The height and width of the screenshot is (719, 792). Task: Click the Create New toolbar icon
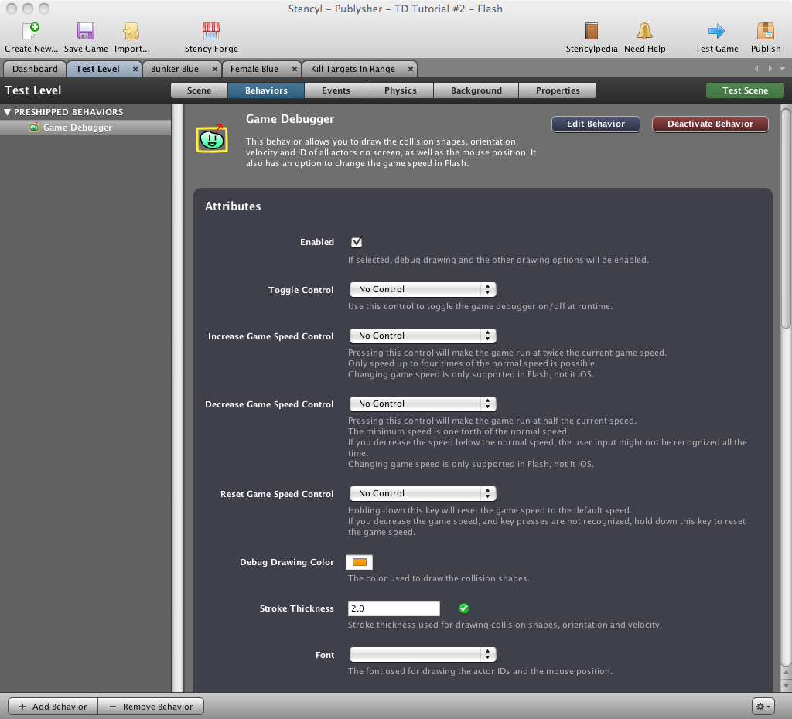click(x=31, y=31)
